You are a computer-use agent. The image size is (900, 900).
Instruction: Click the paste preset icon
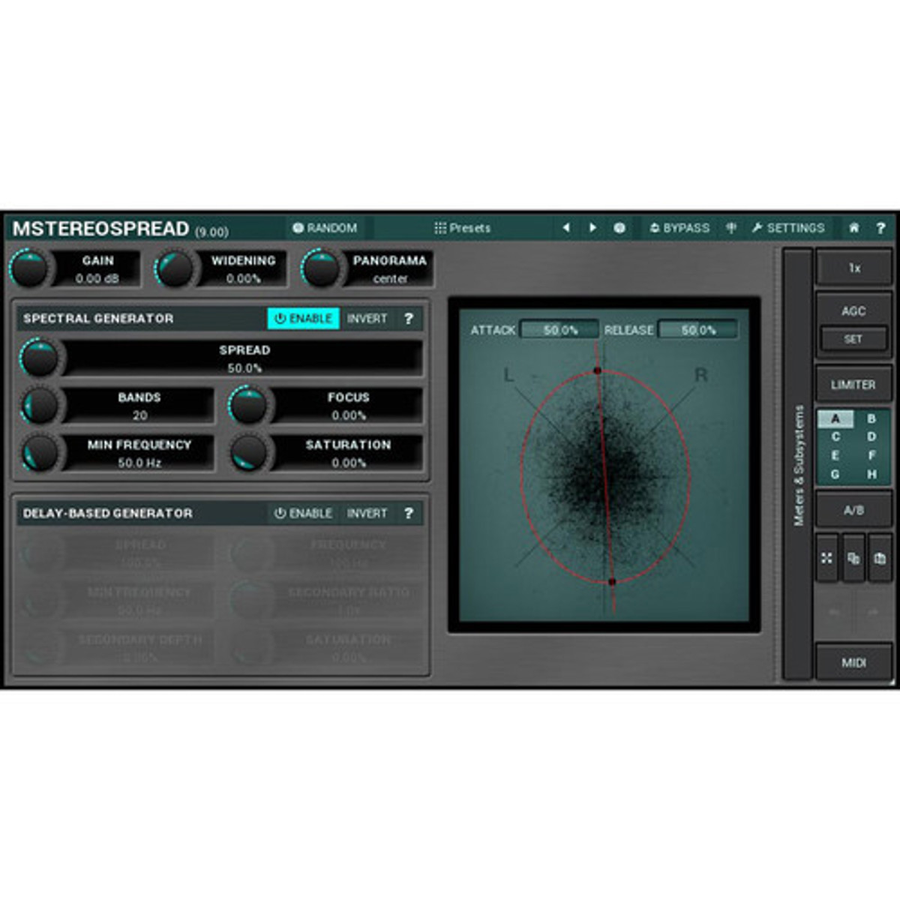click(x=880, y=558)
